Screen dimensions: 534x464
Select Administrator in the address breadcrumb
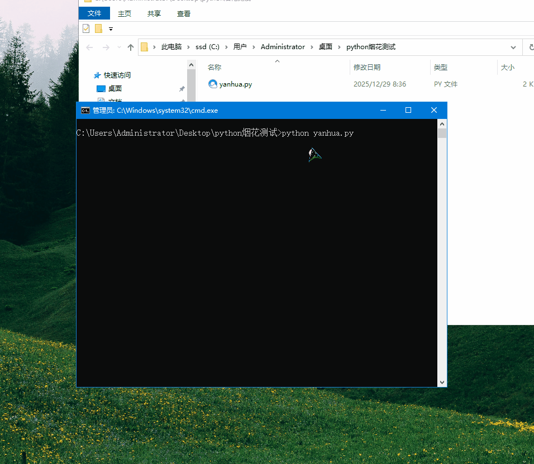click(x=283, y=47)
